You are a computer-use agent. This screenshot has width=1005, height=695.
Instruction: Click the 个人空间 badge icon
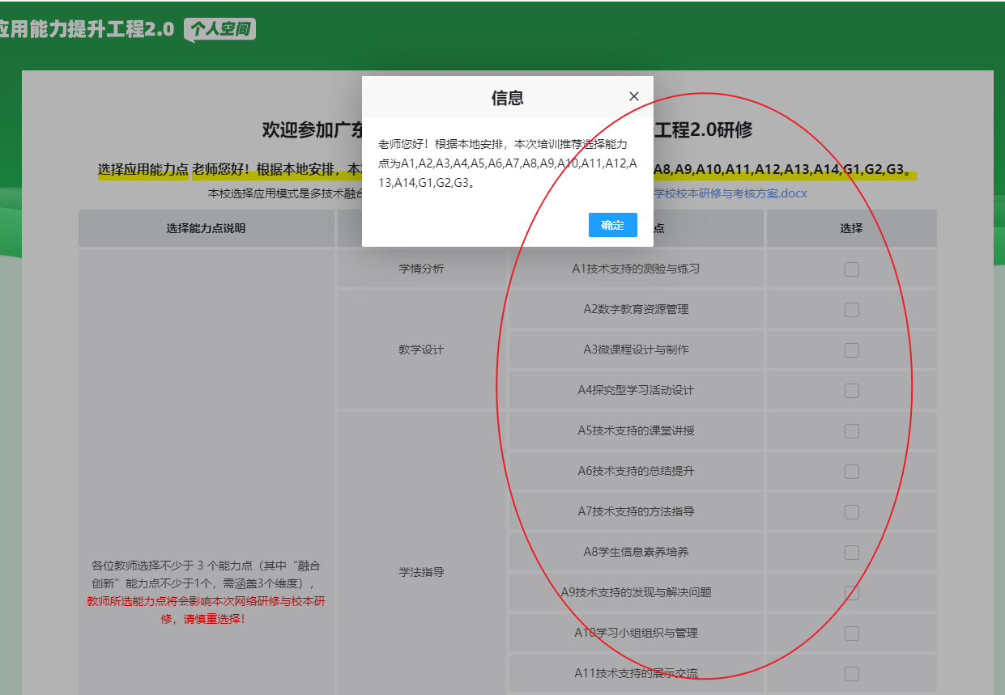220,30
